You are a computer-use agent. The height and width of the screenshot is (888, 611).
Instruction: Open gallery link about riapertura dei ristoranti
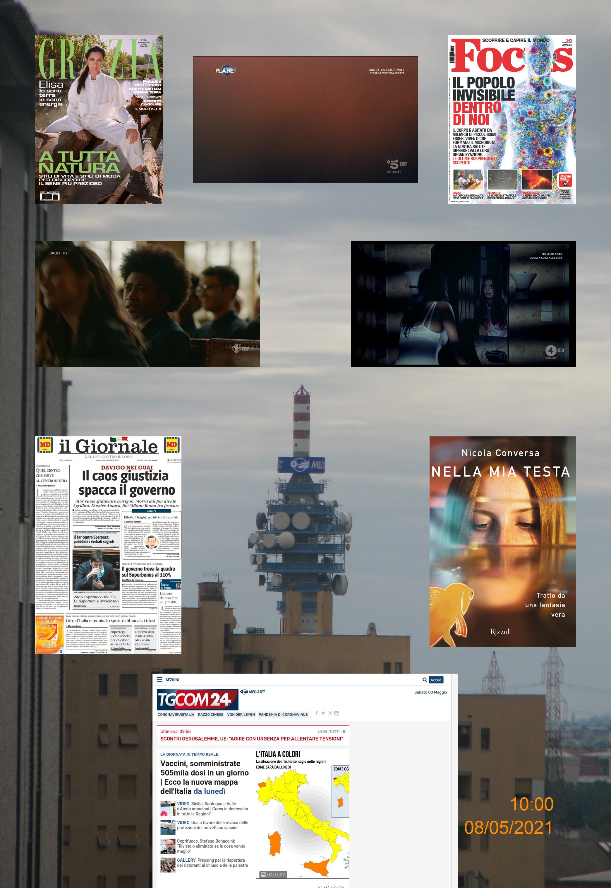(212, 863)
